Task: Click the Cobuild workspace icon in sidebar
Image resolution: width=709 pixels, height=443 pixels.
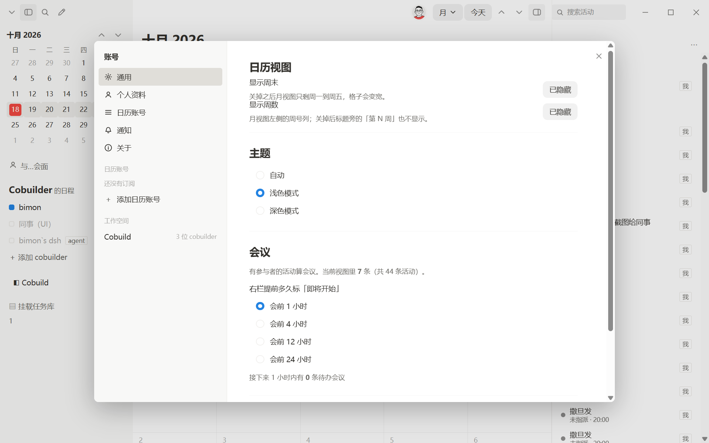Action: [x=16, y=283]
